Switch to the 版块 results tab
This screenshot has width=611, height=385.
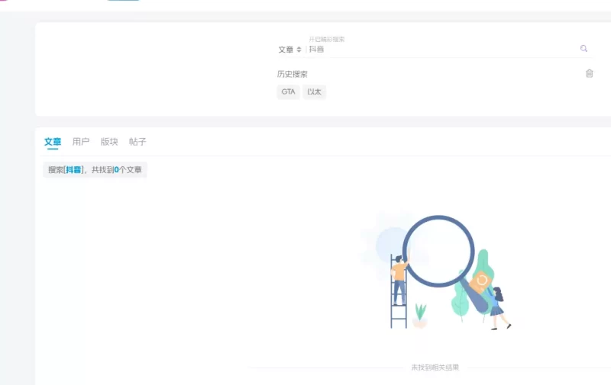(x=109, y=142)
